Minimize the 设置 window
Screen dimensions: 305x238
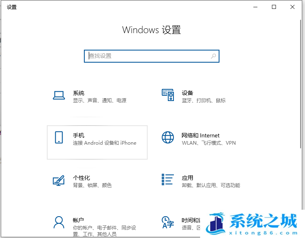pyautogui.click(x=255, y=7)
